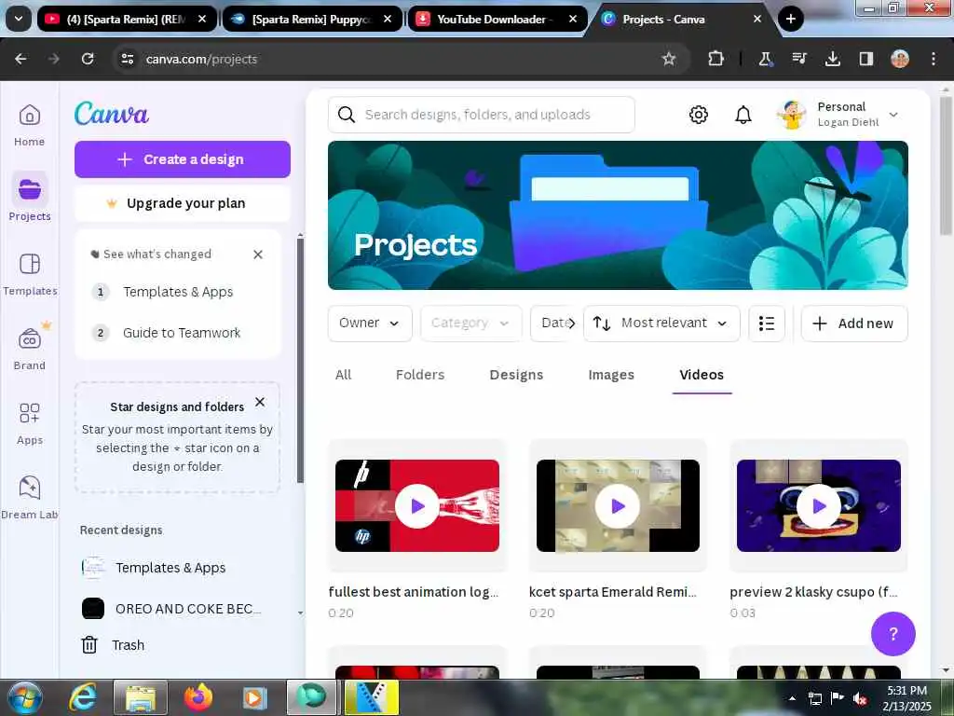Open the Date filter dropdown

point(553,324)
